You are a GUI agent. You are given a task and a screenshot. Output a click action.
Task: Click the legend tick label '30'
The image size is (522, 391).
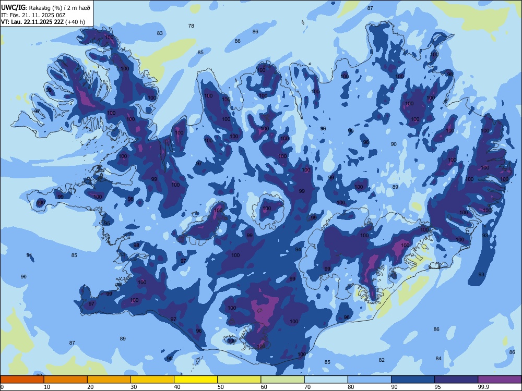tap(134, 387)
